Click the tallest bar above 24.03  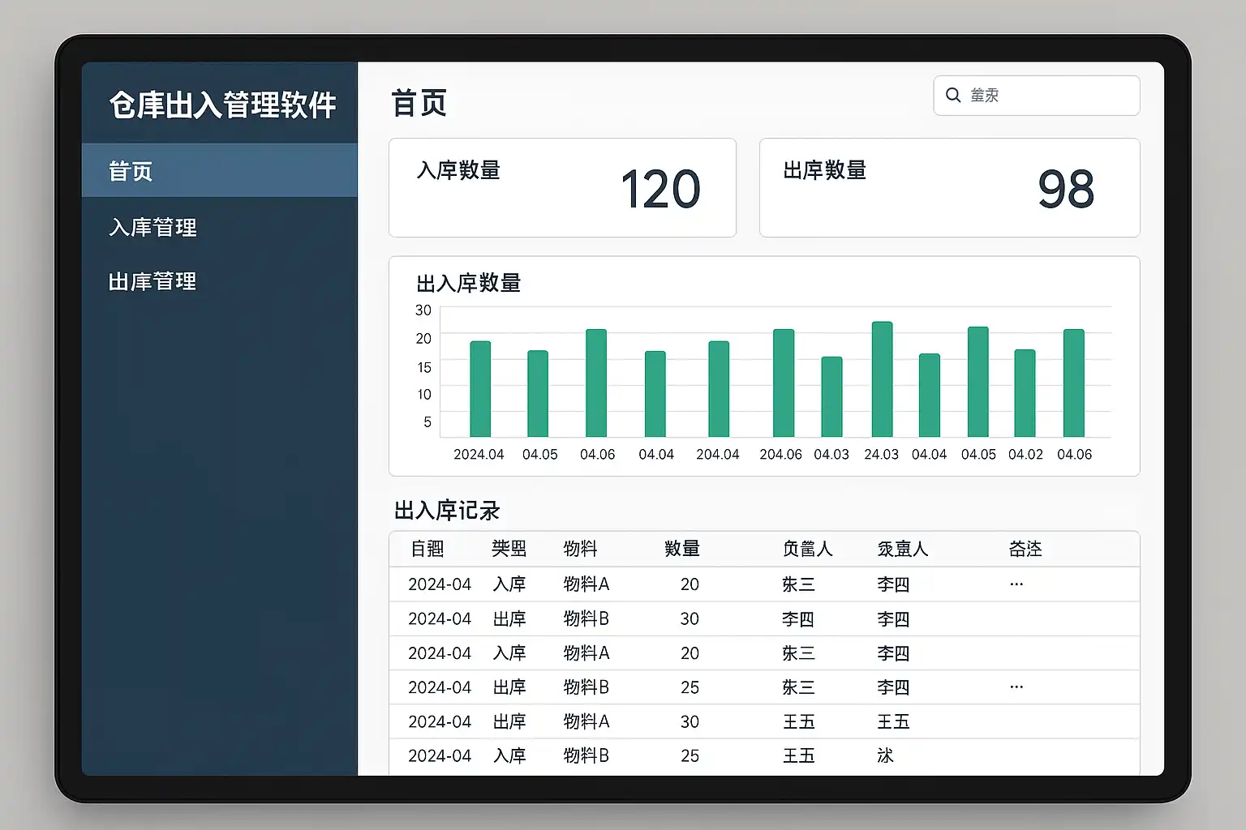point(882,379)
